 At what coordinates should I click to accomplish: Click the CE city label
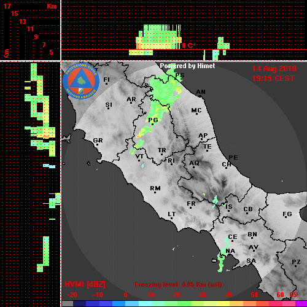pos(233,237)
